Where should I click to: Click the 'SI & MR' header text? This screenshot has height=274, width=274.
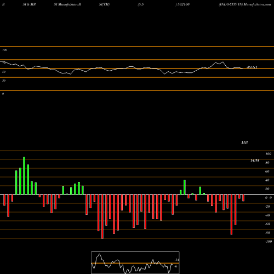coord(29,4)
